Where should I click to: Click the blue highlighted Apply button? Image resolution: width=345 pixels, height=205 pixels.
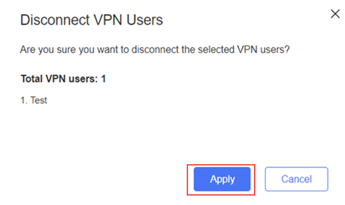point(222,179)
